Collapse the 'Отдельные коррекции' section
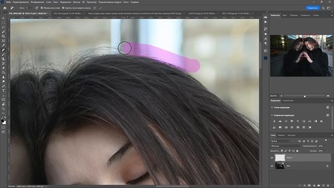Viewport: 334px width, 188px height. tap(272, 115)
